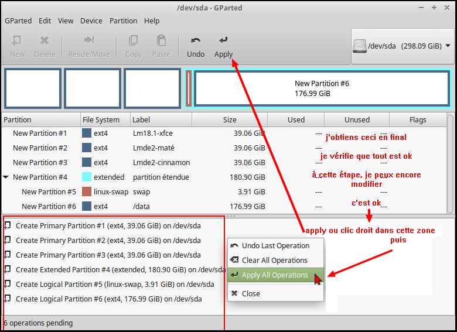Collapse the New Partition #4 extended tree

coord(6,177)
